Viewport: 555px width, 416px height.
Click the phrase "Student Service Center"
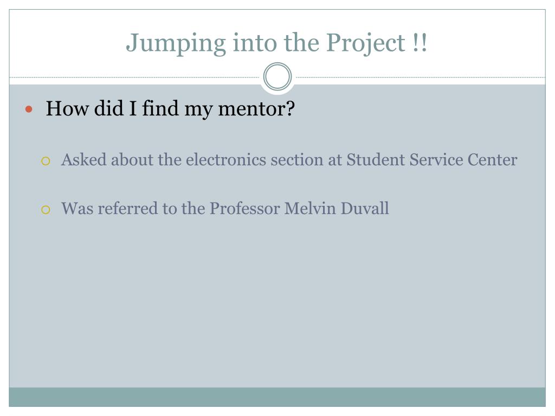pyautogui.click(x=432, y=160)
